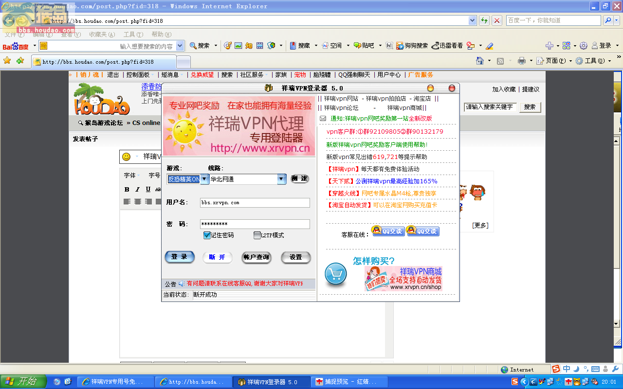Open the 收藏夹 menu

pos(102,35)
